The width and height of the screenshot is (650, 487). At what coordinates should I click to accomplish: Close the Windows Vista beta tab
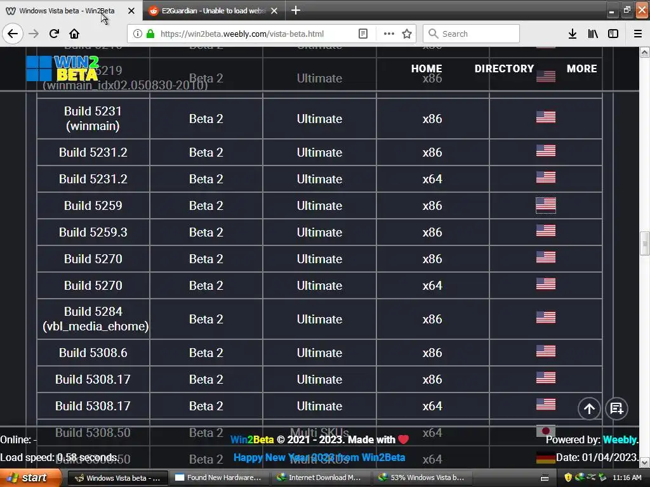click(x=131, y=11)
